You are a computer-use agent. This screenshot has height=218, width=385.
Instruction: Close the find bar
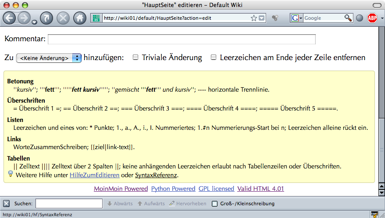6,204
